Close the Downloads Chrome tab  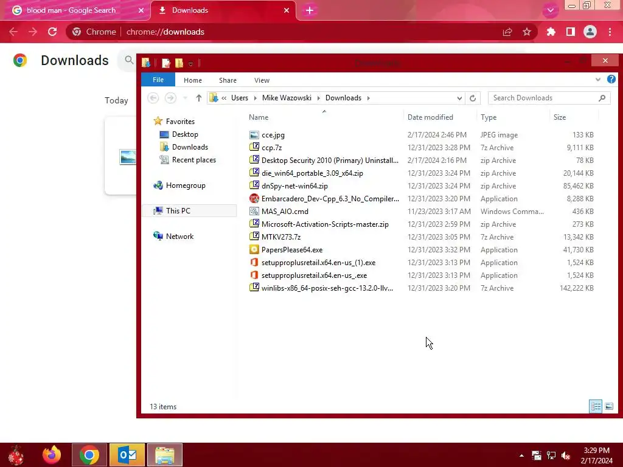pyautogui.click(x=287, y=10)
